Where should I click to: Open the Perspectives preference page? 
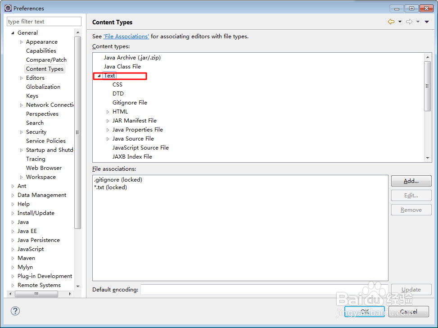pos(42,114)
